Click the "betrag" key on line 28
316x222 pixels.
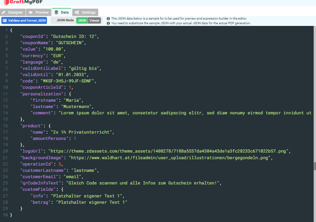(41, 202)
